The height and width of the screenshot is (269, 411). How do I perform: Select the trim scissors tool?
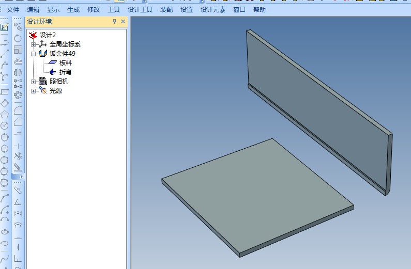[x=18, y=155]
